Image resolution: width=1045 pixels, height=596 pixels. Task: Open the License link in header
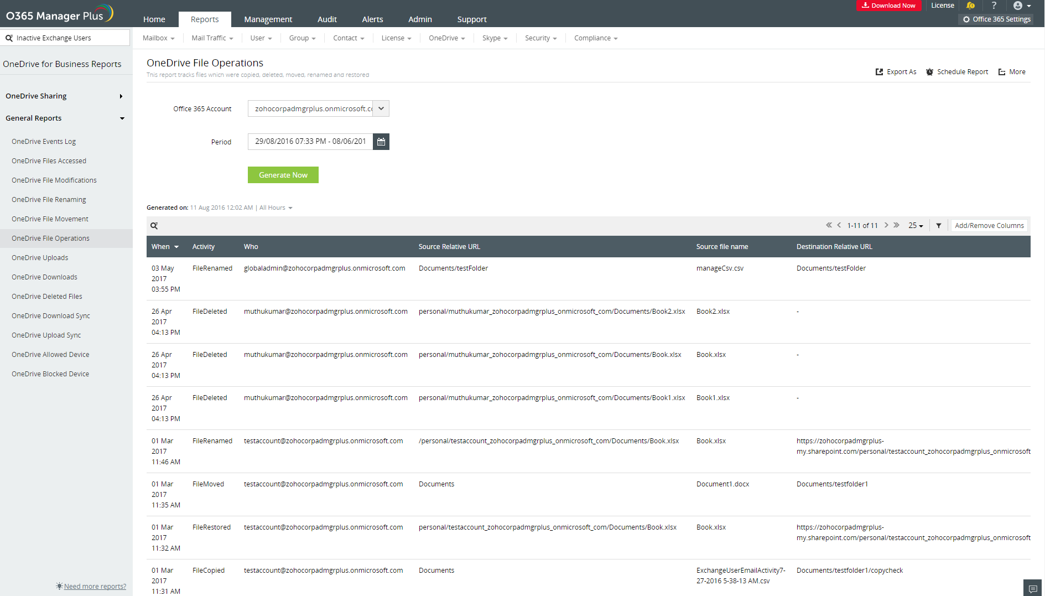point(943,6)
